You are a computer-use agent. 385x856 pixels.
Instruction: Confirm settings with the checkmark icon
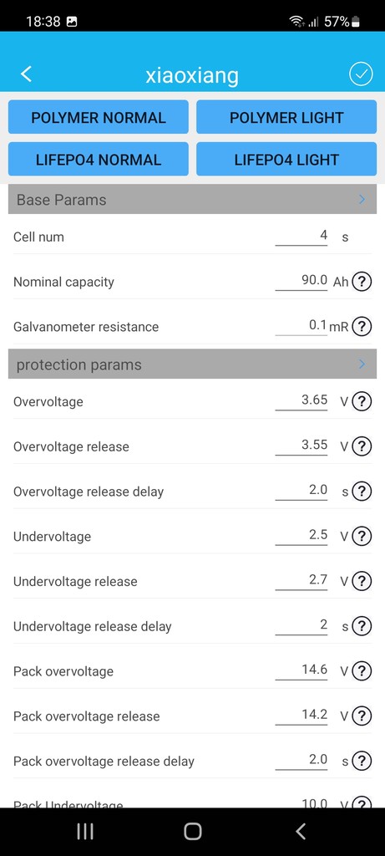(x=361, y=74)
